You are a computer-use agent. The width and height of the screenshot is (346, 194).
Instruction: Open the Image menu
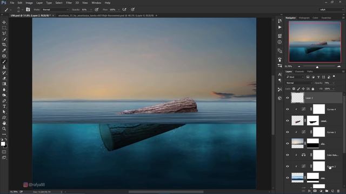29,3
